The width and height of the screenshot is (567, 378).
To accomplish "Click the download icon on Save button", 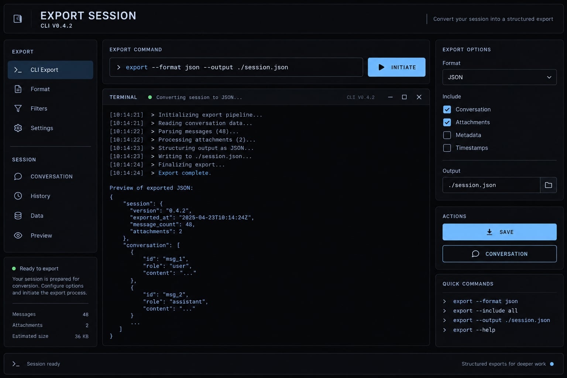I will tap(489, 232).
